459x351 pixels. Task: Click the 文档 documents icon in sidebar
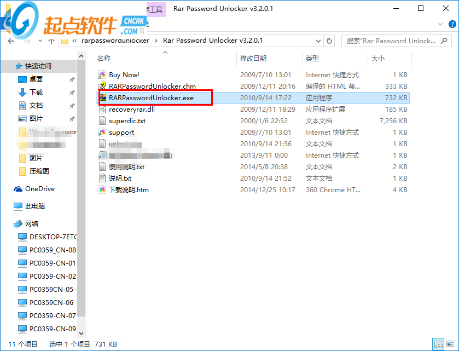22,106
